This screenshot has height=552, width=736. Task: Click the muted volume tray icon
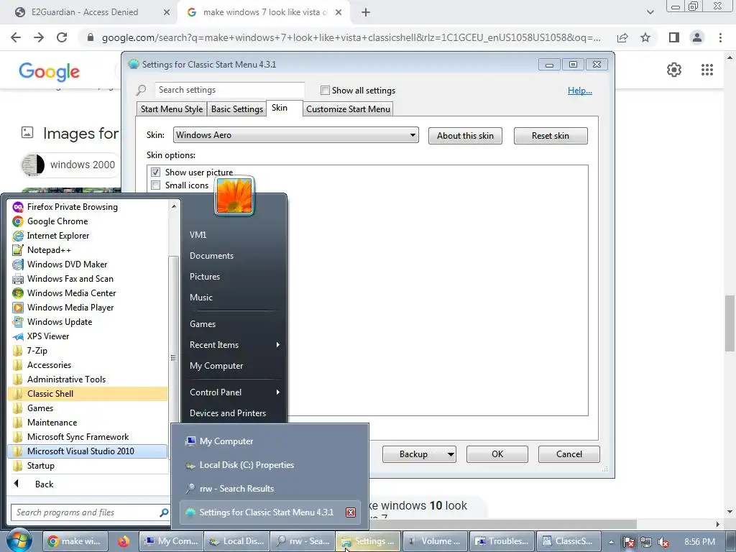(x=663, y=542)
